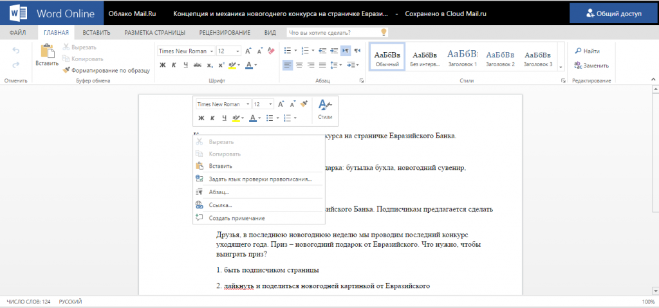Image resolution: width=659 pixels, height=308 pixels.
Task: Click the Общий доступ share button
Action: click(x=614, y=14)
